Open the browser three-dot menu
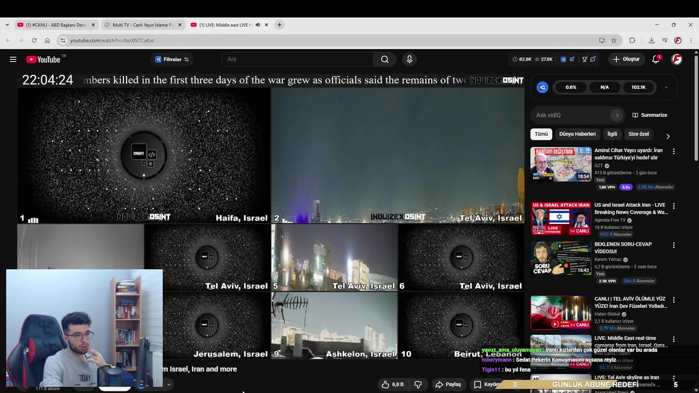The width and height of the screenshot is (699, 393). 691,40
